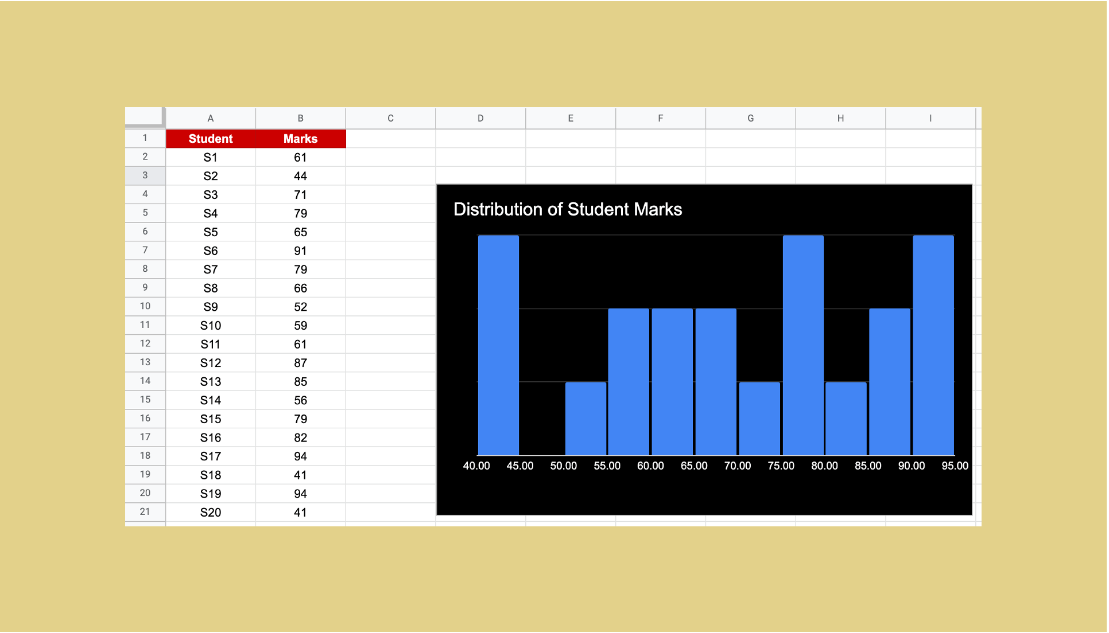Select column I header
This screenshot has width=1109, height=633.
(x=930, y=118)
